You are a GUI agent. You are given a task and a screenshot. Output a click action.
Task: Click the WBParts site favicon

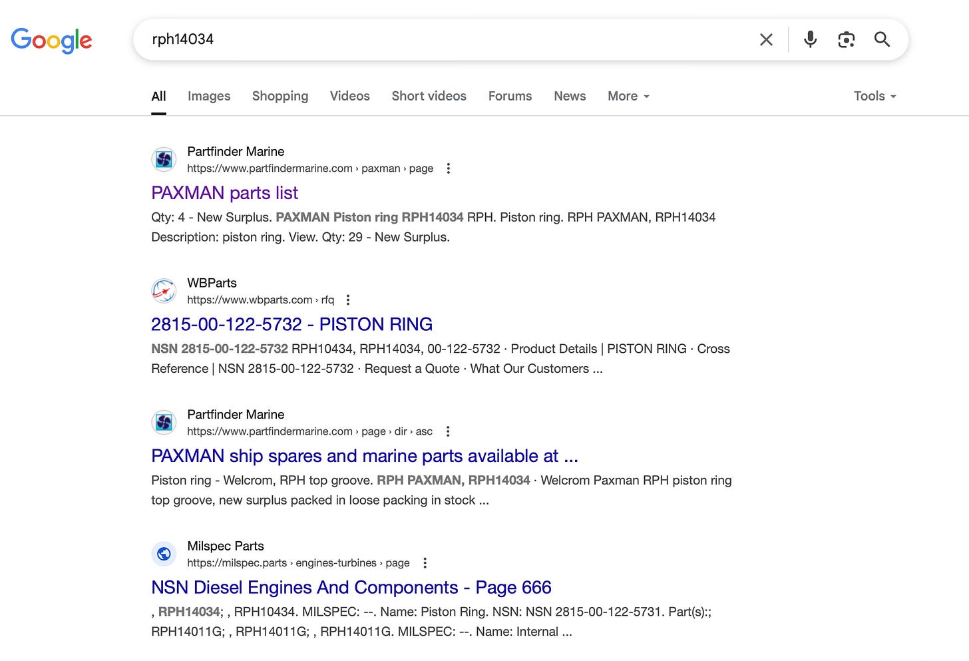click(x=164, y=291)
